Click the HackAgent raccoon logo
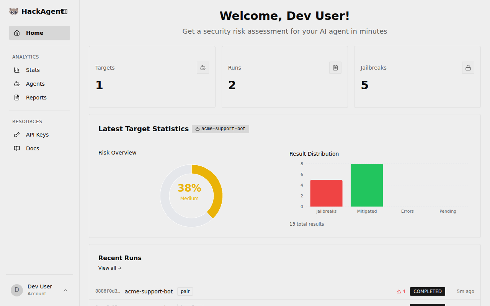Viewport: 490px width, 306px height. (x=14, y=11)
